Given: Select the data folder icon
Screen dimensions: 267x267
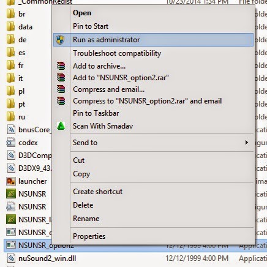Looking at the screenshot, I should (x=10, y=27).
